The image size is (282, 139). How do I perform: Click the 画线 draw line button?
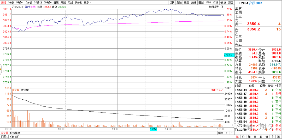(x=201, y=3)
